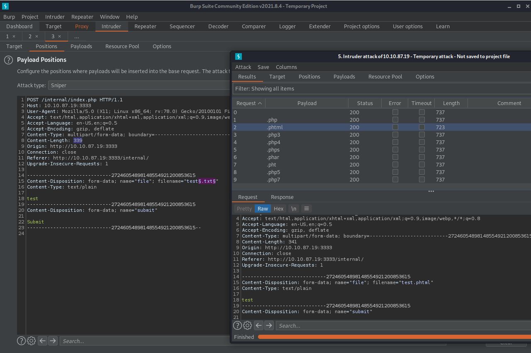Open settings gear beside main Intruder search bar
The width and height of the screenshot is (531, 353).
coord(31,341)
